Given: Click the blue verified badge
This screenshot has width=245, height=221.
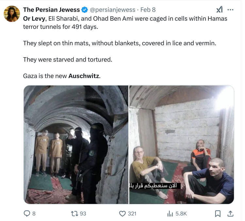Looking at the screenshot, I should tap(85, 10).
